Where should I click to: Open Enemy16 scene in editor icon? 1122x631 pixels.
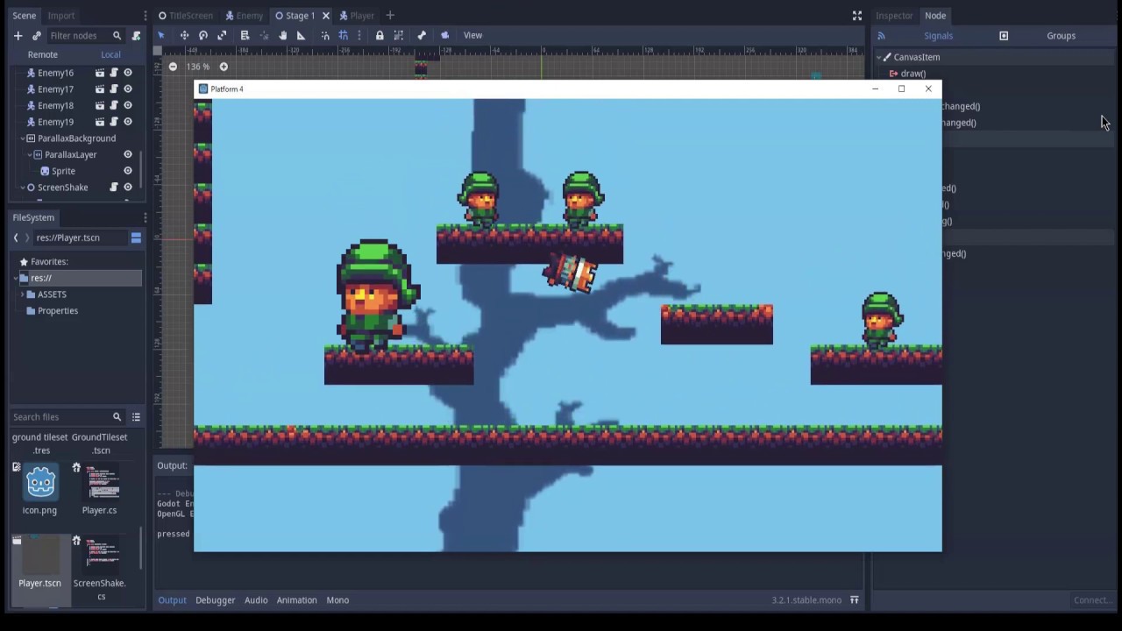[100, 73]
